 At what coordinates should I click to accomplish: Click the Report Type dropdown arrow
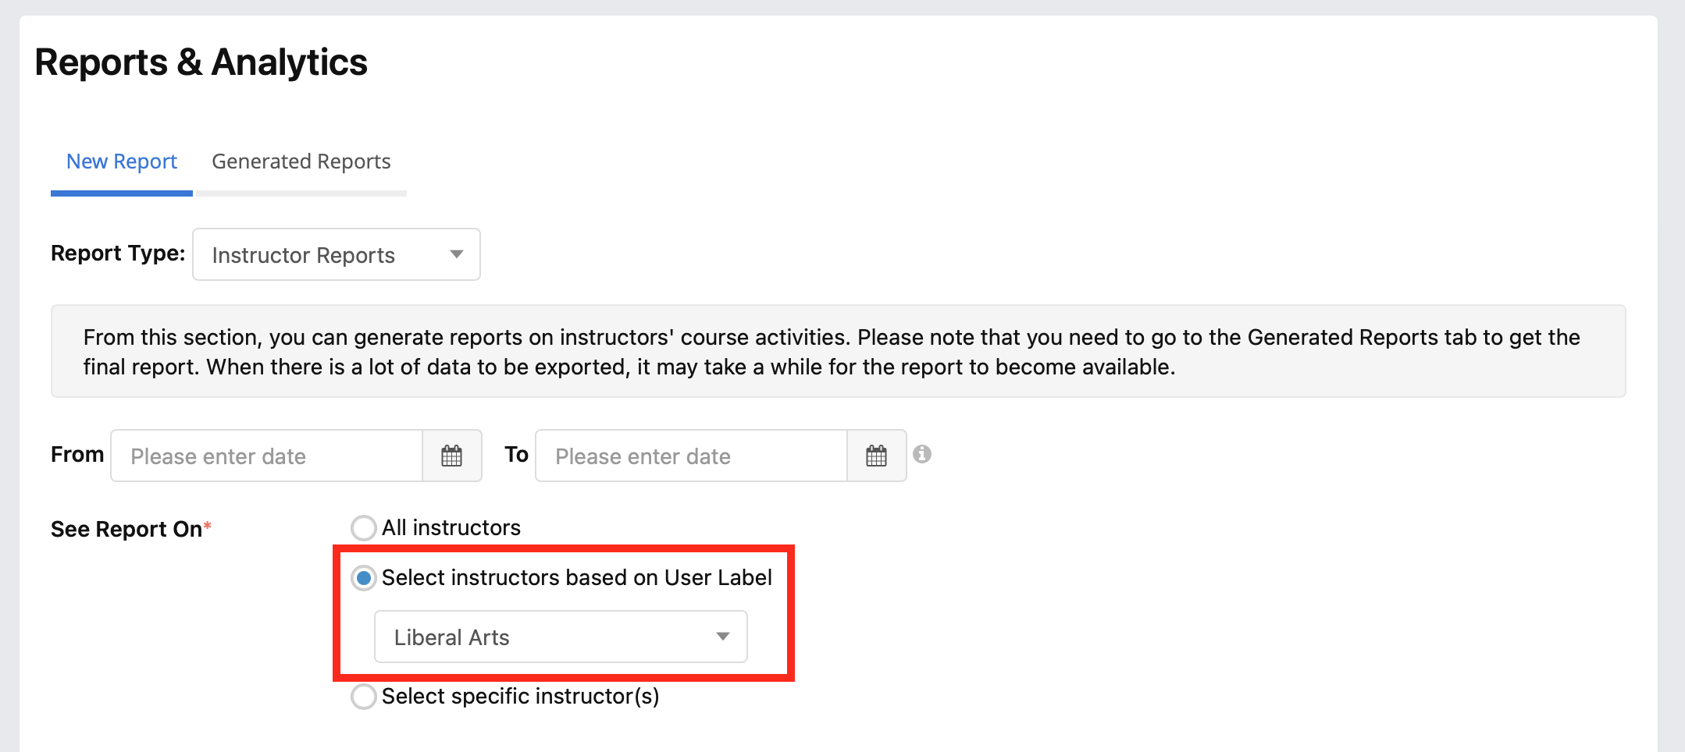(457, 254)
